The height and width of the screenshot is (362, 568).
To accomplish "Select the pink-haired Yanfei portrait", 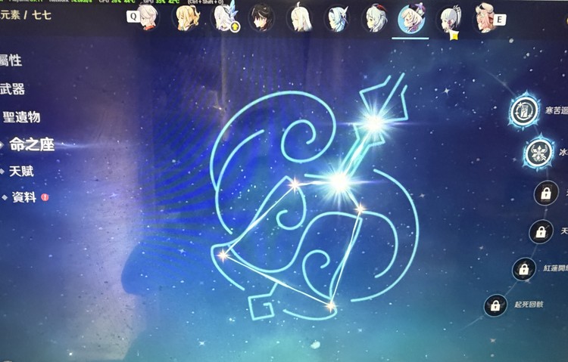I will pos(485,17).
